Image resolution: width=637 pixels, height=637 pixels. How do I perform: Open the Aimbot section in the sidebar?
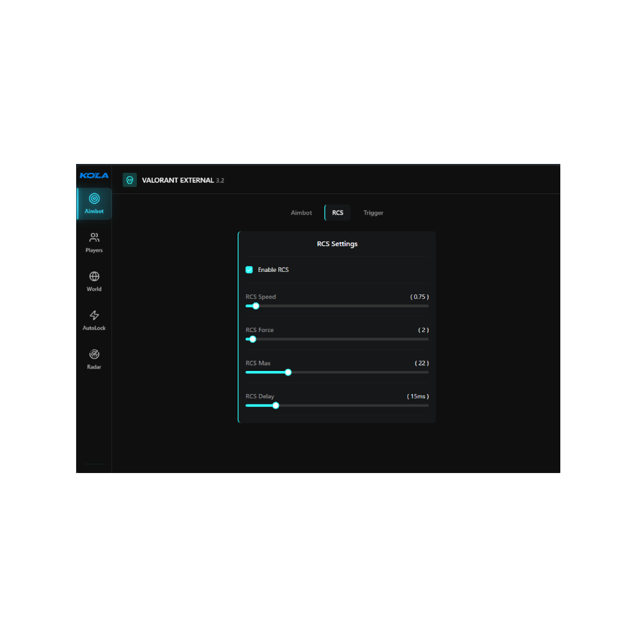(x=94, y=203)
